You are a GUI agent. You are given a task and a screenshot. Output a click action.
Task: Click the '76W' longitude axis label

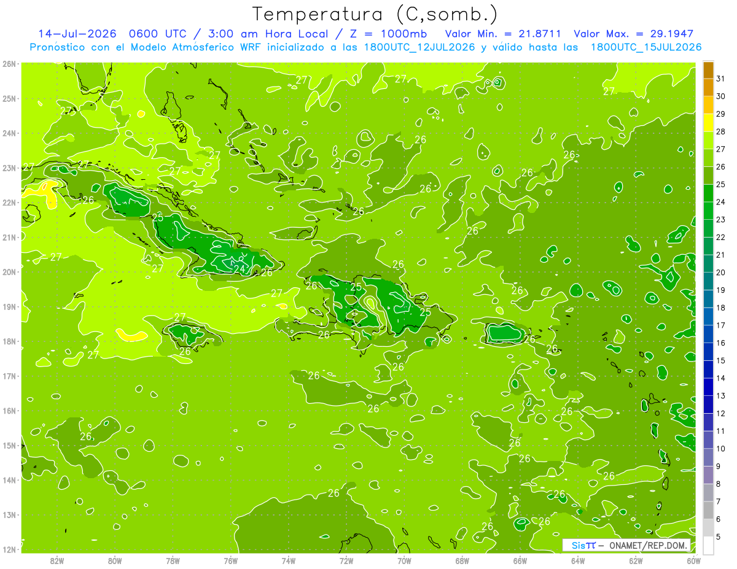click(230, 560)
